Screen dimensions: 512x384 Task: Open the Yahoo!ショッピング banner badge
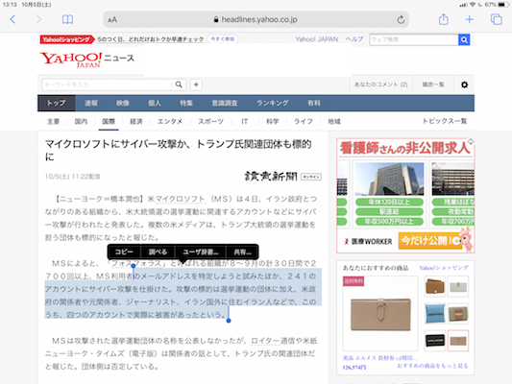pyautogui.click(x=67, y=39)
